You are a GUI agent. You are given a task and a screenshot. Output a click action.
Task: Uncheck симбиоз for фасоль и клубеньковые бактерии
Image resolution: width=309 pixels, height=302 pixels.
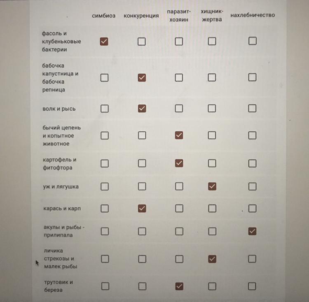pyautogui.click(x=104, y=42)
